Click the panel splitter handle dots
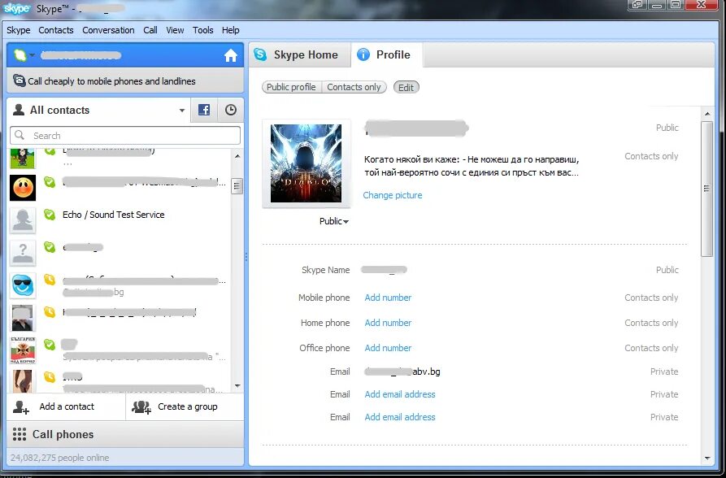726x478 pixels. [246, 257]
